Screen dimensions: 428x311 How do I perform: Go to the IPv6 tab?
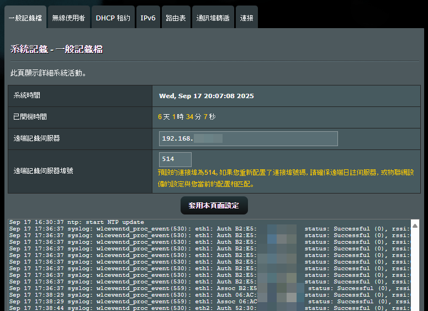click(x=148, y=18)
